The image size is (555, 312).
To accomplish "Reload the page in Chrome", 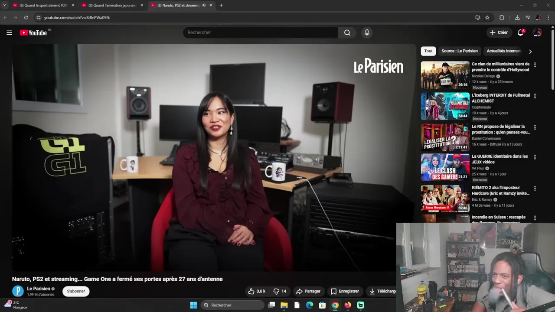I will point(26,17).
